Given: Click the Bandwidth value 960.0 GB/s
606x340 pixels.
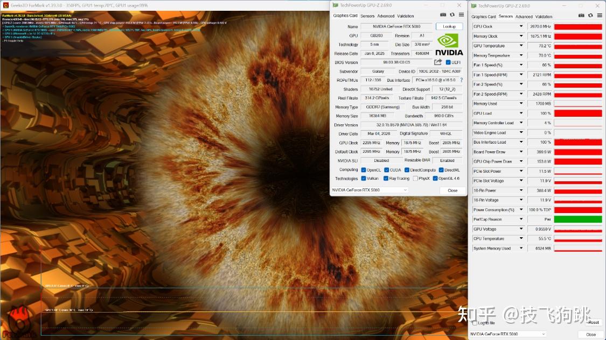Looking at the screenshot, I should click(x=443, y=116).
